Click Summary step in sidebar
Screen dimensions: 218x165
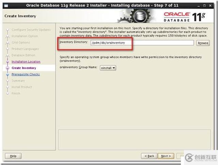[18, 81]
